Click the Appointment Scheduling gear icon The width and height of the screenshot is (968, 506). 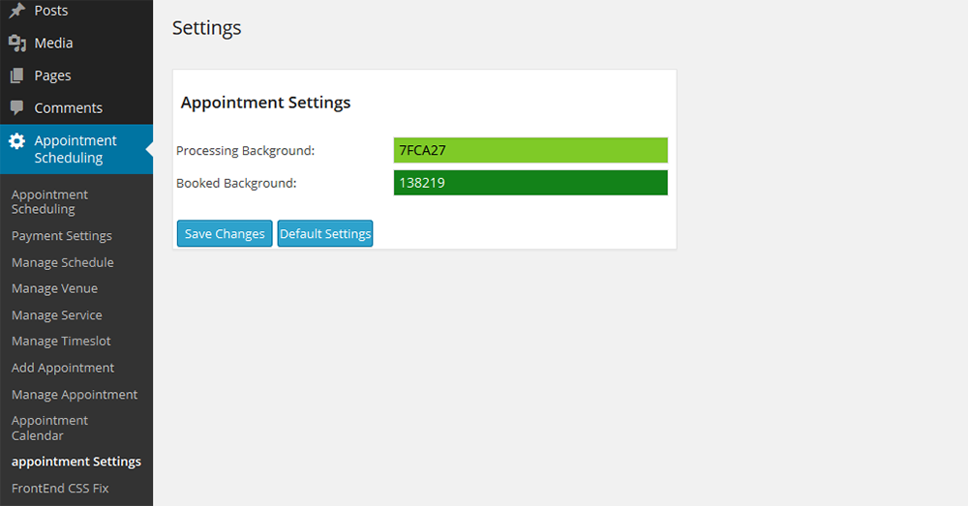tap(16, 141)
